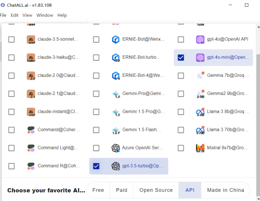Viewport: 260px width, 201px height.
Task: Click the Command@Cohere icon
Action: tap(31, 130)
